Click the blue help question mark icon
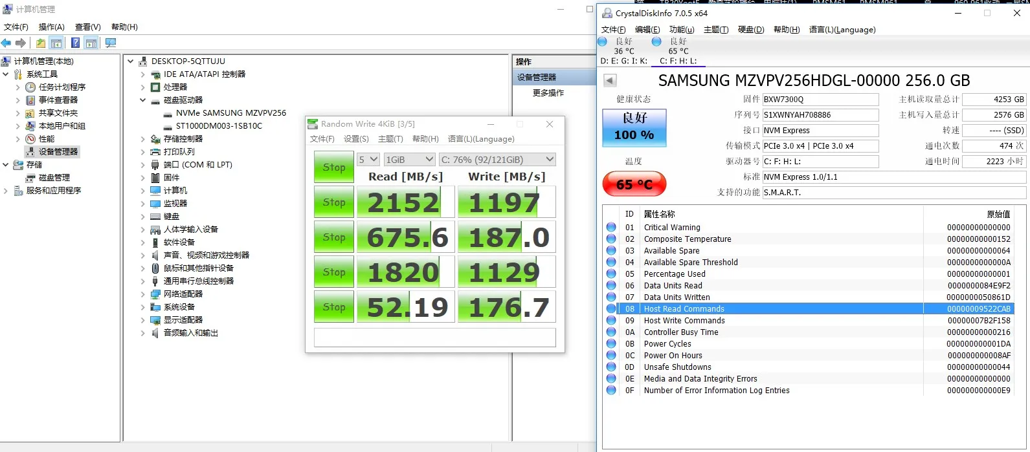Image resolution: width=1030 pixels, height=452 pixels. point(75,43)
